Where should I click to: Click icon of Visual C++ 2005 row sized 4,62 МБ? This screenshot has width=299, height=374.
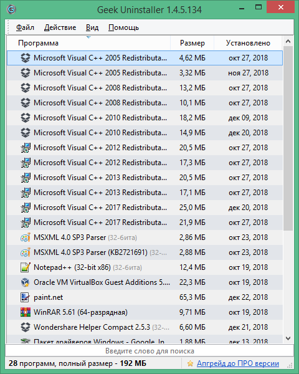[x=26, y=58]
